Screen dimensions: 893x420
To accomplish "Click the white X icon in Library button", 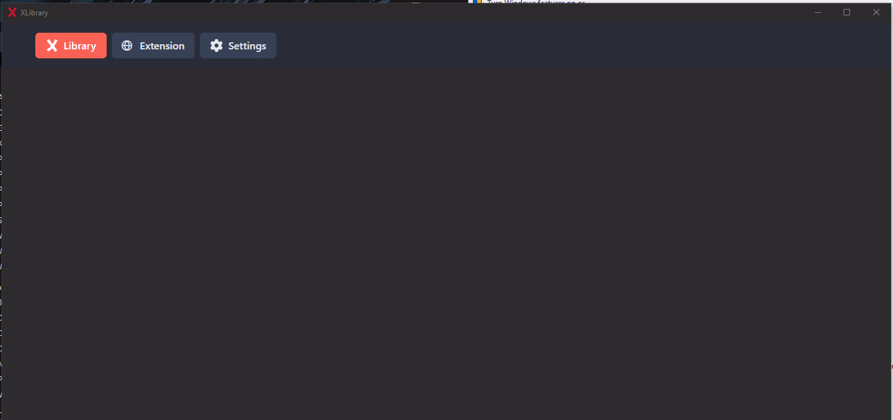I will 52,46.
